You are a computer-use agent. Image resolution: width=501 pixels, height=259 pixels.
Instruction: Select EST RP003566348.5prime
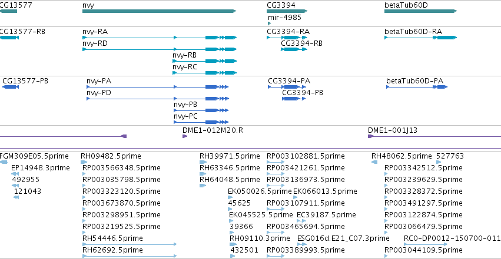pyautogui.click(x=84, y=174)
